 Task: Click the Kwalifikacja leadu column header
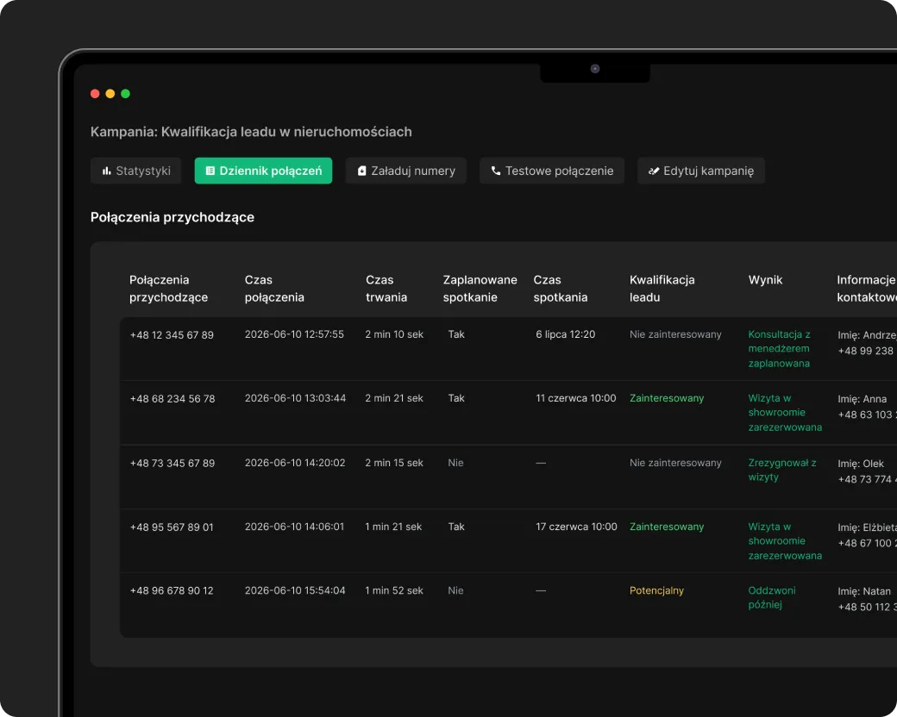click(662, 288)
